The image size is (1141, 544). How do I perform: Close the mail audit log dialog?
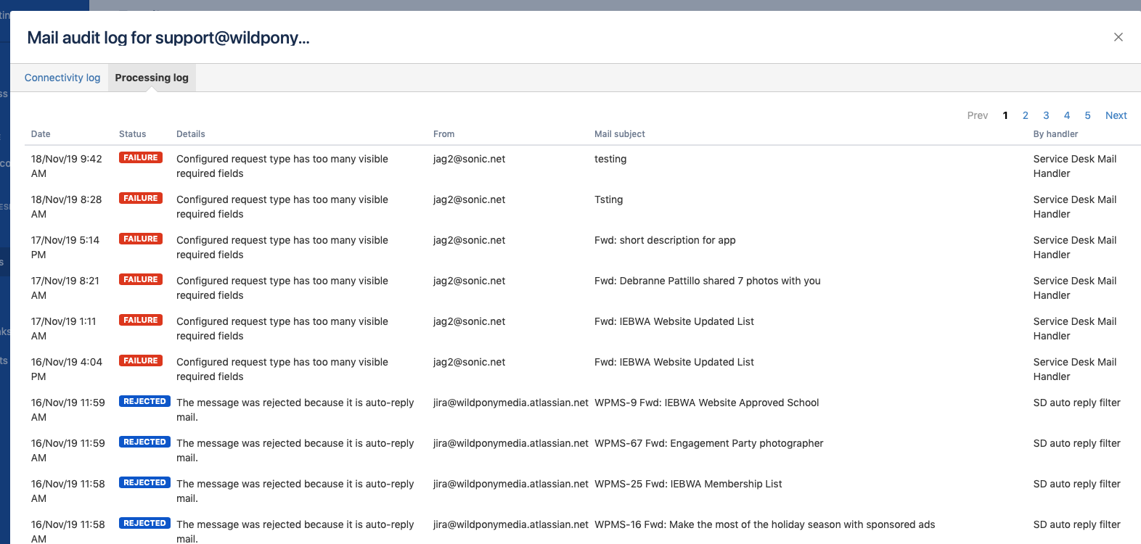(x=1118, y=37)
